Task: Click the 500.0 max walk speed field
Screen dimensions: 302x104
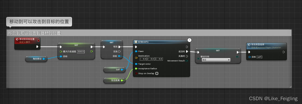Action: (81, 52)
